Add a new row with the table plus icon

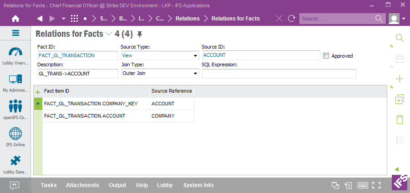(x=38, y=92)
